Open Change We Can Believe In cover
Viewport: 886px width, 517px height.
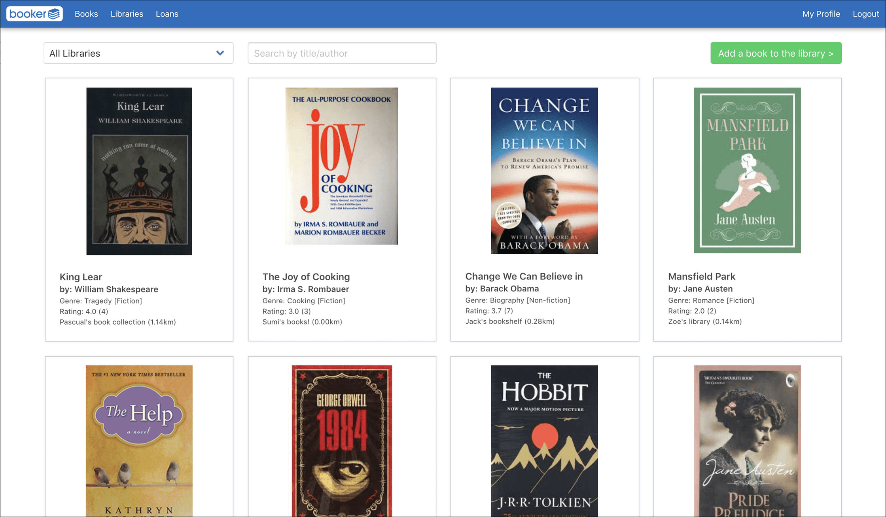(x=545, y=171)
